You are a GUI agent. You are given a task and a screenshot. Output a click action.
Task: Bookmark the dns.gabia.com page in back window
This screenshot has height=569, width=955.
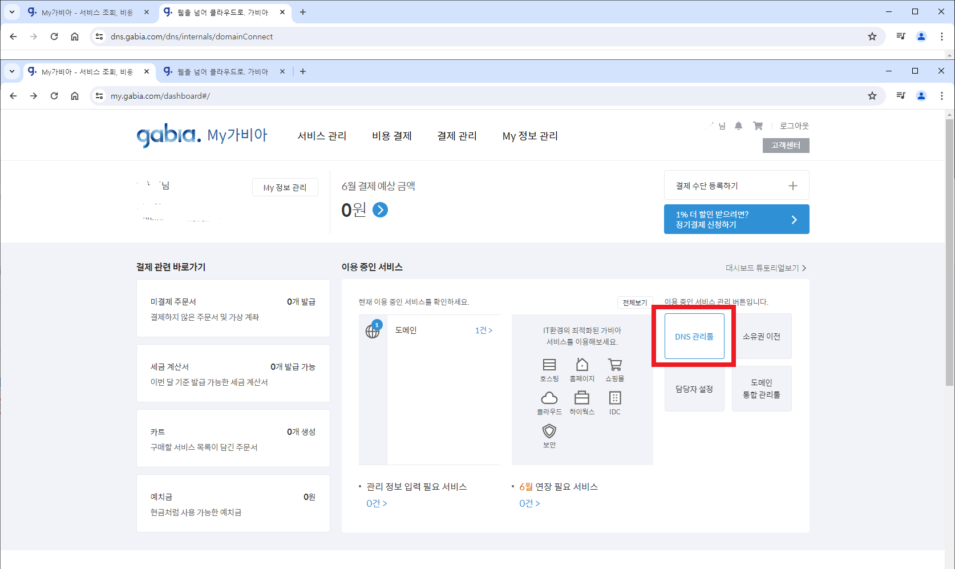click(x=872, y=37)
